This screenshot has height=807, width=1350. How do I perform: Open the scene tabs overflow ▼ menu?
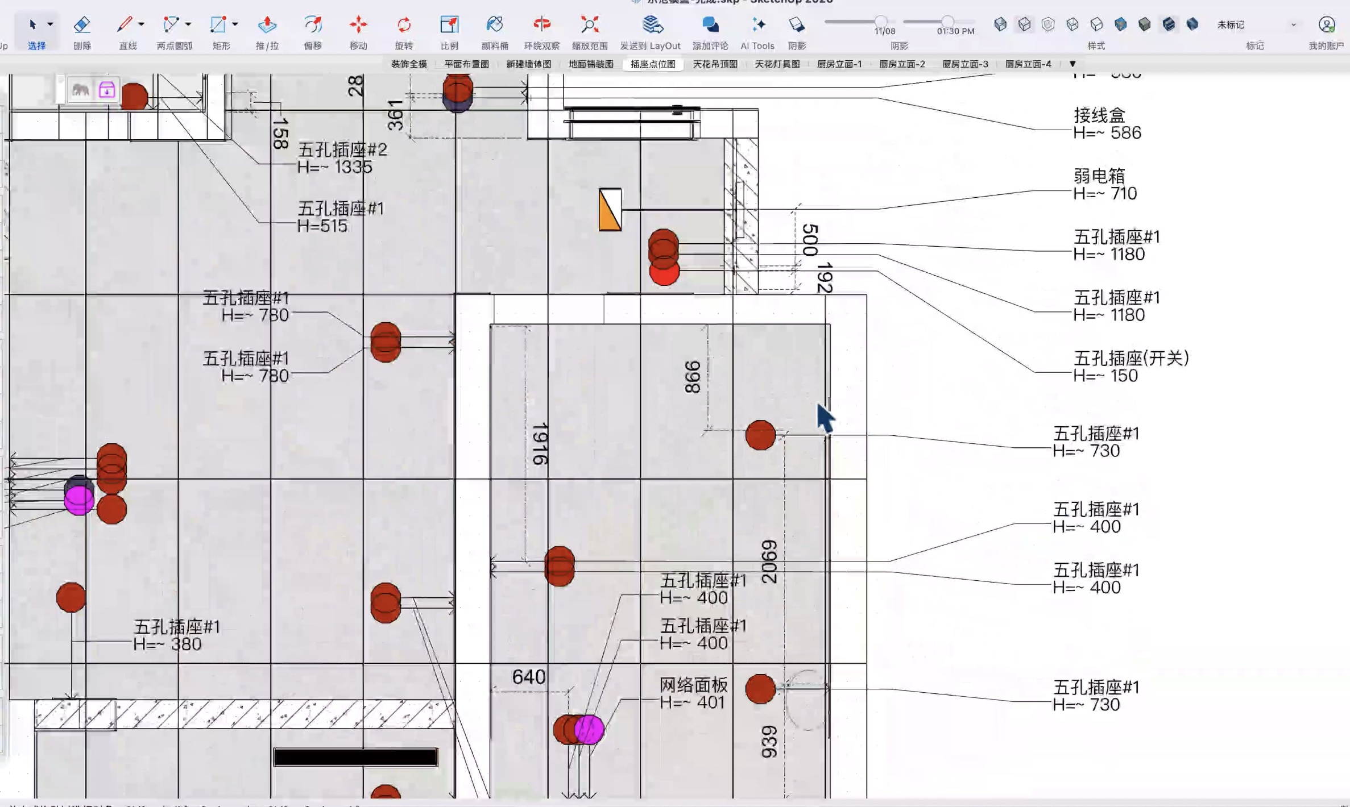tap(1072, 64)
